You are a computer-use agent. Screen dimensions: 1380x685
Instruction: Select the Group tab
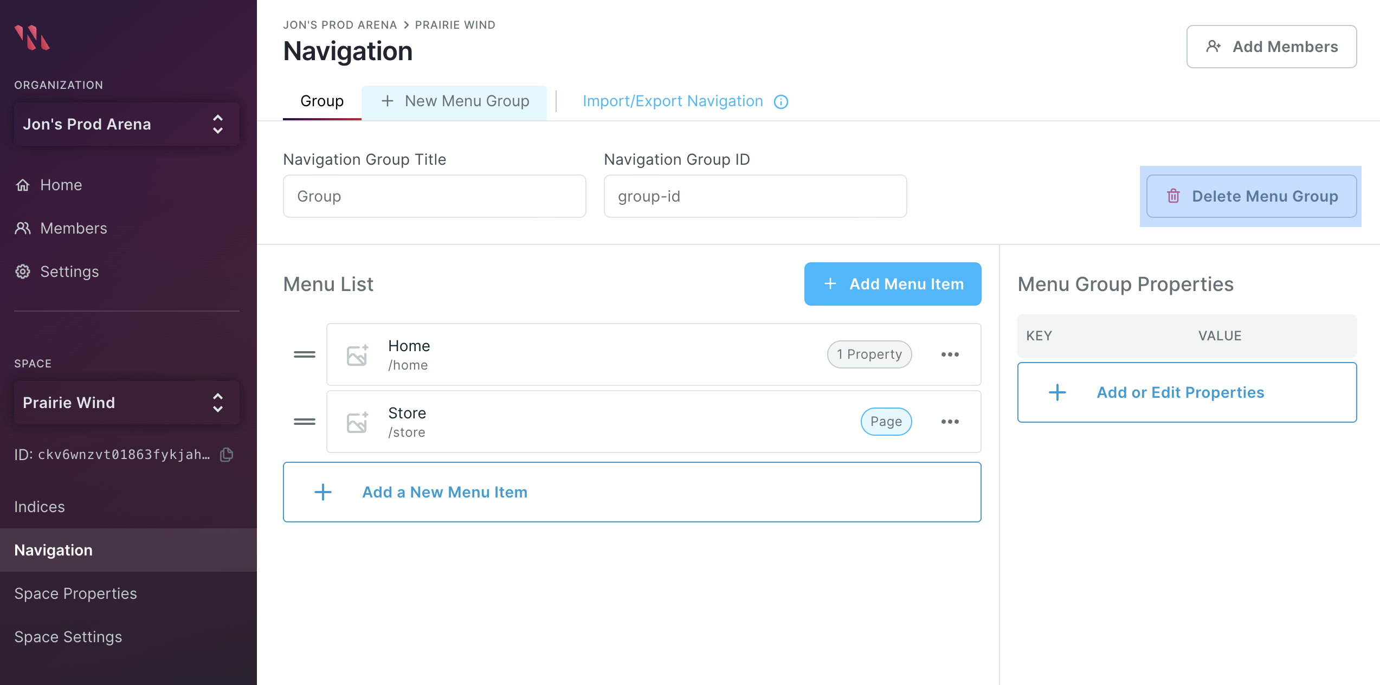point(322,101)
